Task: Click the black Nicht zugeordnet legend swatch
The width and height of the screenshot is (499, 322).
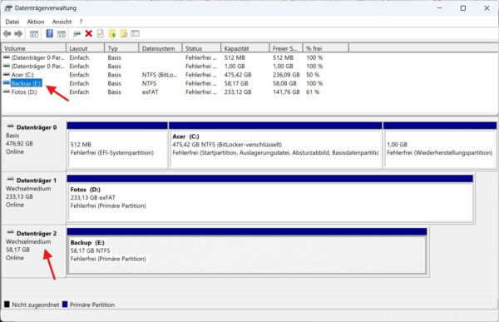Action: 7,305
